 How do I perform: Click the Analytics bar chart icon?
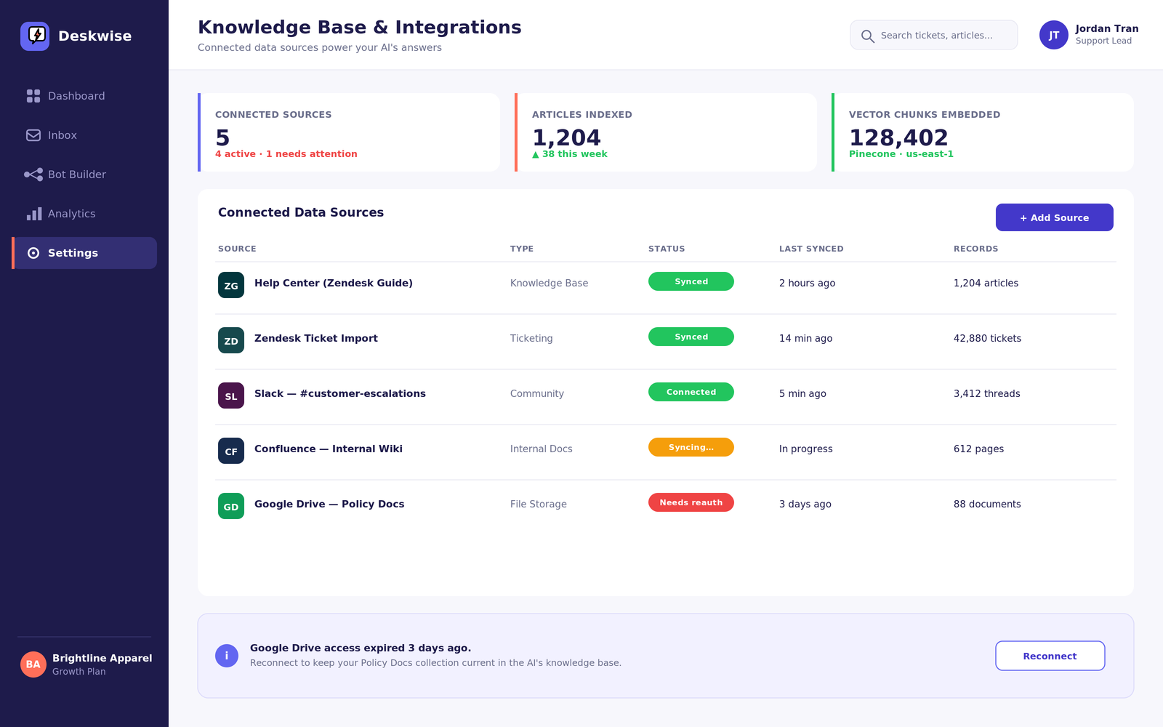33,214
